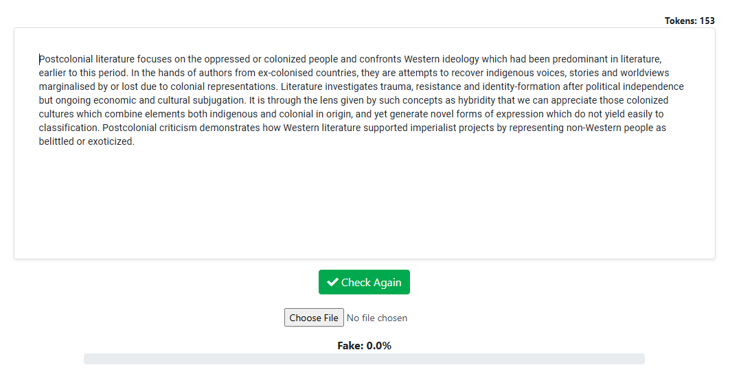Click the Check Again button
Screen dimensions: 741x374
(364, 282)
